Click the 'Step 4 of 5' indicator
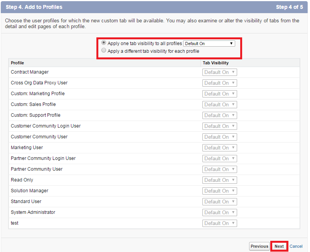310x252 pixels. tap(290, 7)
